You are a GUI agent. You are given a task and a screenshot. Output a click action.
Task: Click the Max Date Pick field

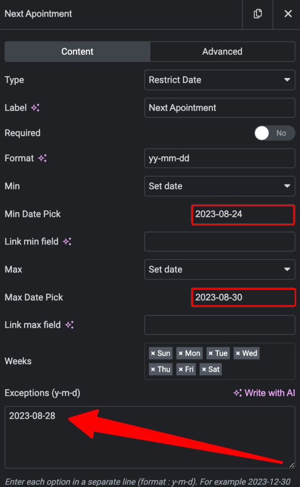(x=244, y=298)
